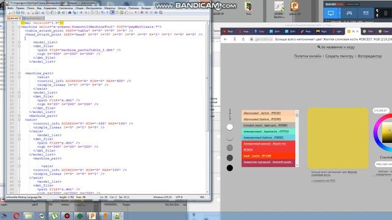The width and height of the screenshot is (392, 220).
Task: Collapse the <axis> fold on line 26
Action: point(19,120)
